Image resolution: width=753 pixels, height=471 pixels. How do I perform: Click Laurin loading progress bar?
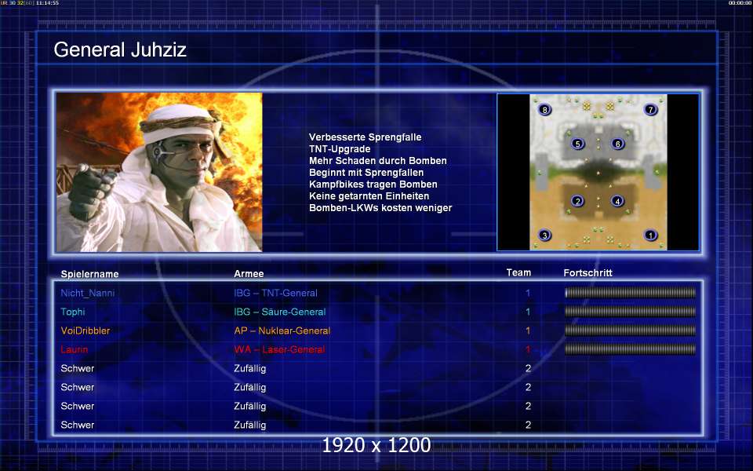point(630,349)
